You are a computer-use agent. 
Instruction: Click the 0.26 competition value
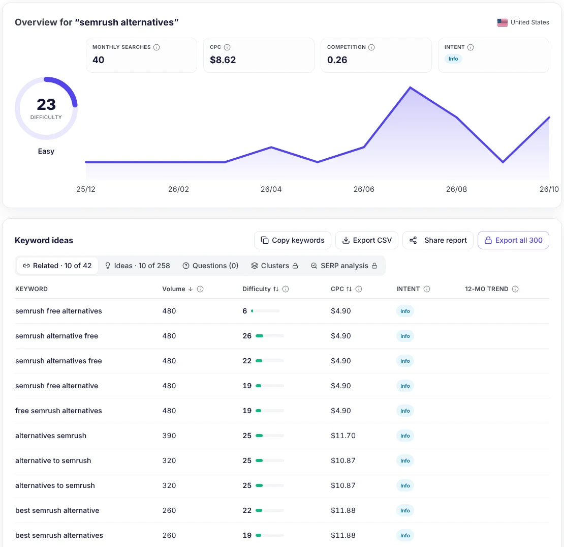337,60
